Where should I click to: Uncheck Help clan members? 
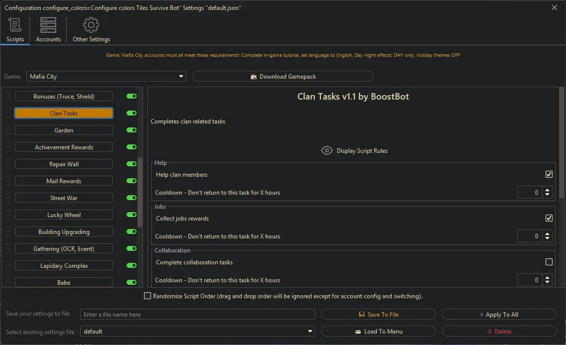pyautogui.click(x=549, y=174)
